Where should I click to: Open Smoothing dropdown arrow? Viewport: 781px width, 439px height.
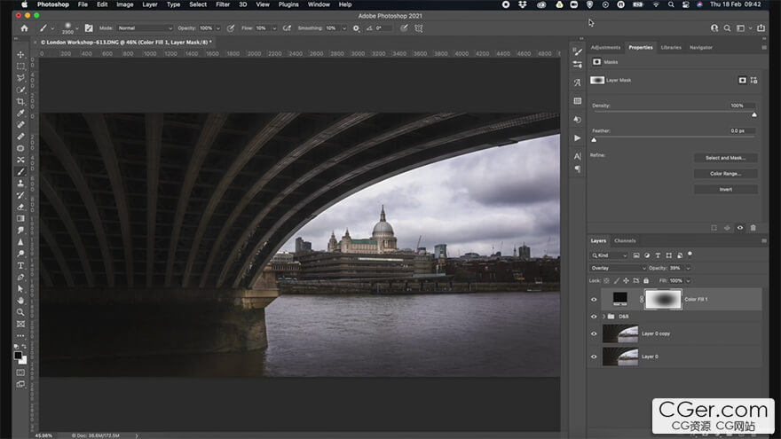[344, 28]
